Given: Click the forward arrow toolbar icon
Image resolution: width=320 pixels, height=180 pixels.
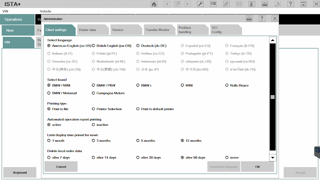Looking at the screenshot, I should [x=187, y=4].
